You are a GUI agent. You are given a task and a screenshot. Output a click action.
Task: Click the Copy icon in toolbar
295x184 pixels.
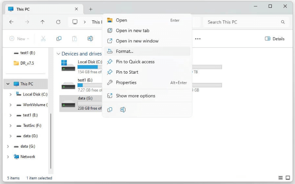point(59,39)
